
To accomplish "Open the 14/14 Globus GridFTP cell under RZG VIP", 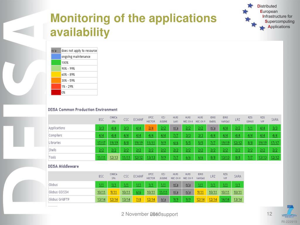I will pyautogui.click(x=225, y=200).
